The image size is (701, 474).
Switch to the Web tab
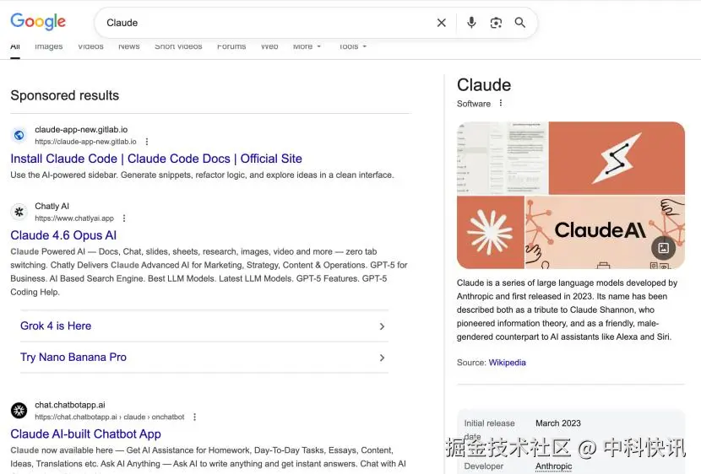pyautogui.click(x=269, y=46)
